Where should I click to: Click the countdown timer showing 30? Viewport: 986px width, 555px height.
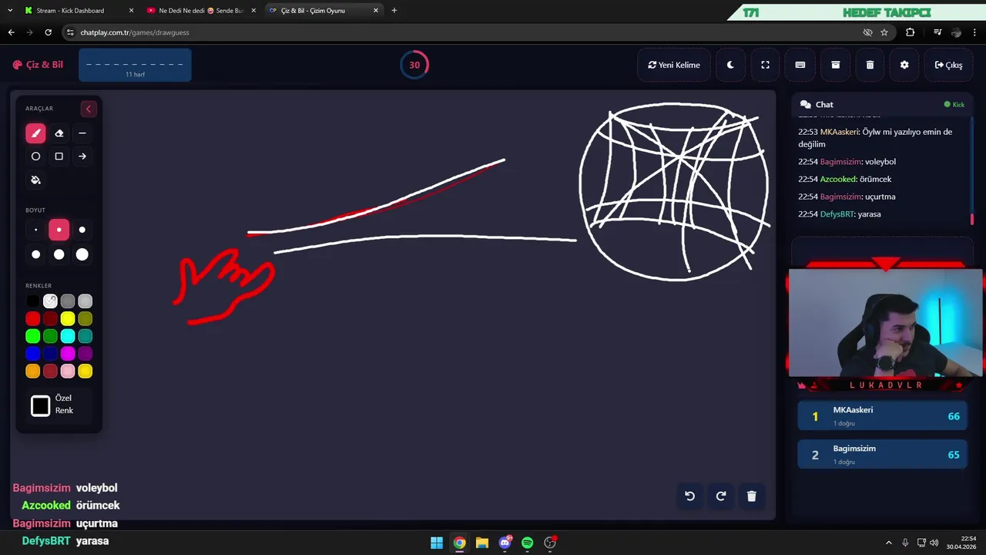click(414, 65)
